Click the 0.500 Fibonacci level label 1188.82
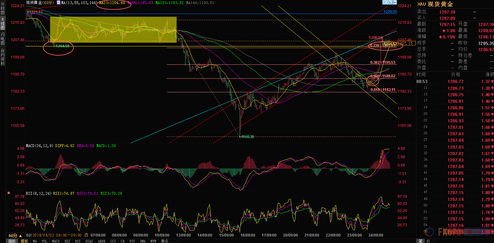This screenshot has height=243, width=494. (383, 76)
